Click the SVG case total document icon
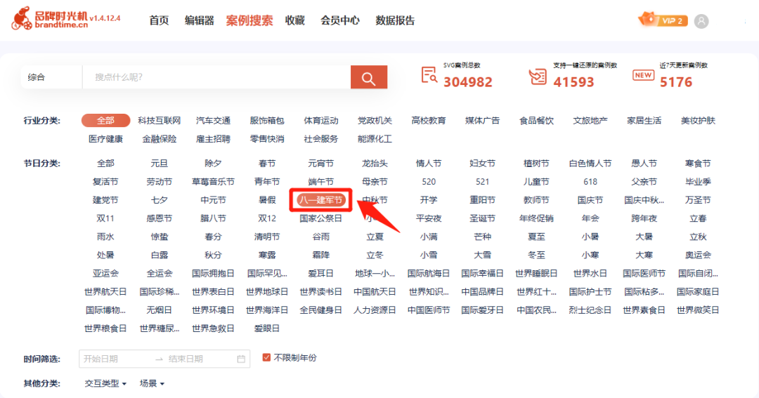 pyautogui.click(x=429, y=75)
